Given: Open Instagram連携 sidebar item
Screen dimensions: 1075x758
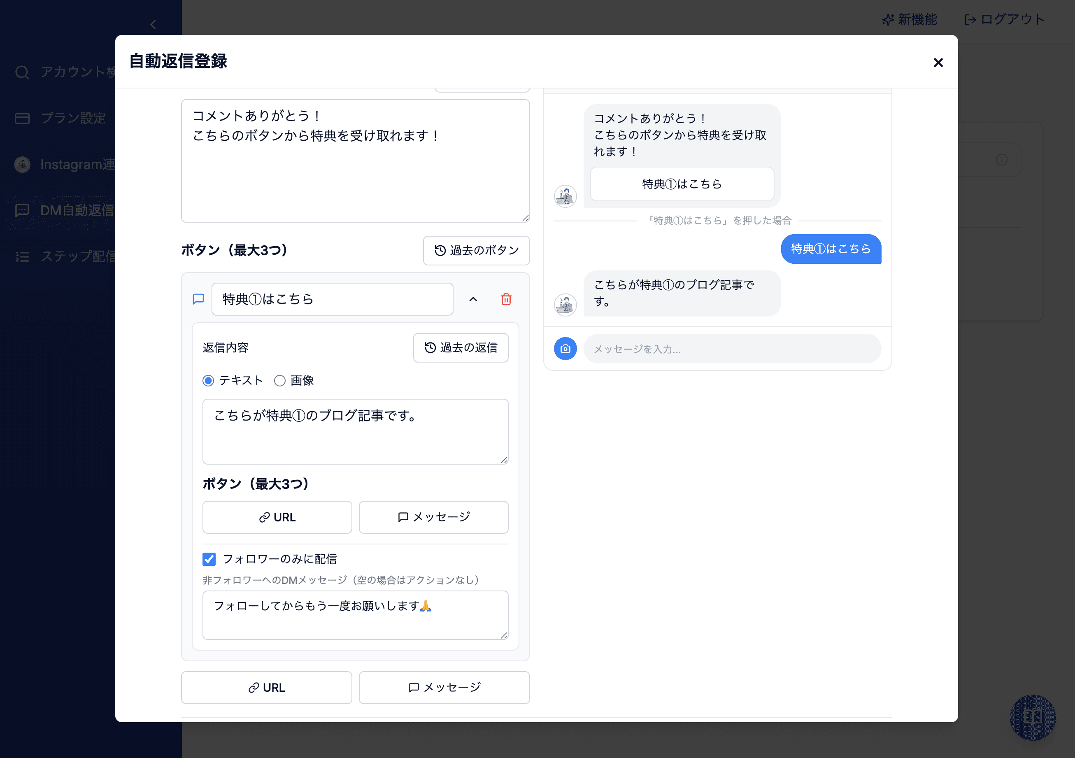Looking at the screenshot, I should [x=64, y=164].
